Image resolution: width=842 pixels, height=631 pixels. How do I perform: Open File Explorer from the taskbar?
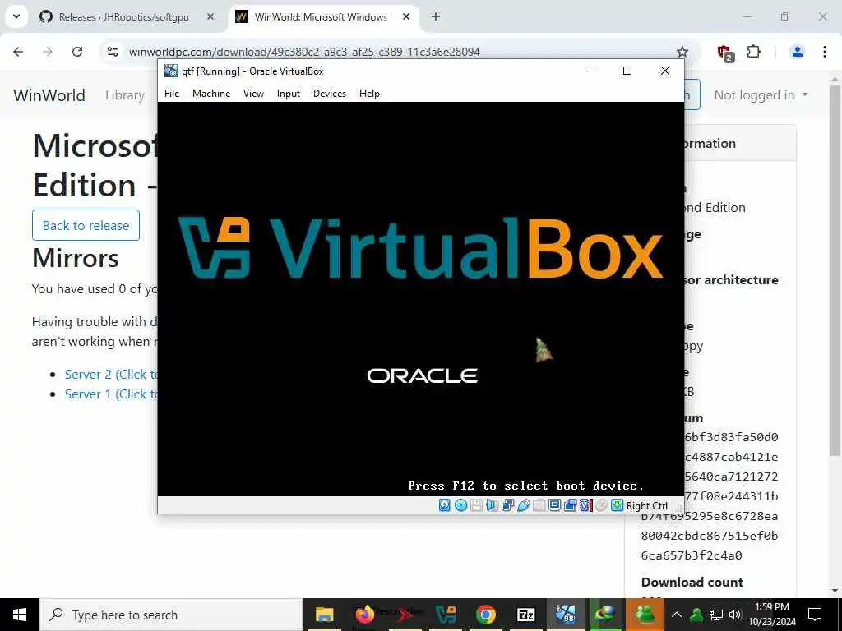[x=324, y=615]
